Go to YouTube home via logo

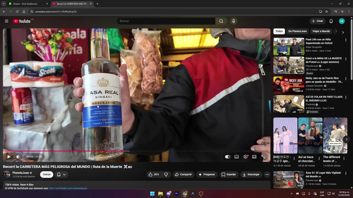tap(22, 21)
